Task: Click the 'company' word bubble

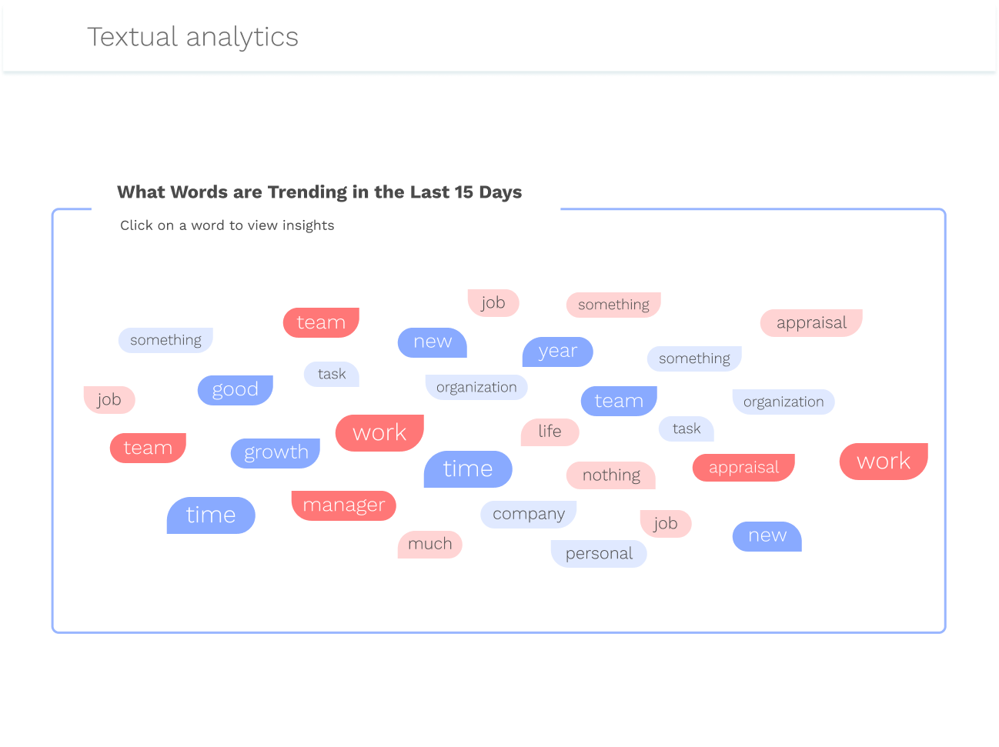Action: [529, 514]
